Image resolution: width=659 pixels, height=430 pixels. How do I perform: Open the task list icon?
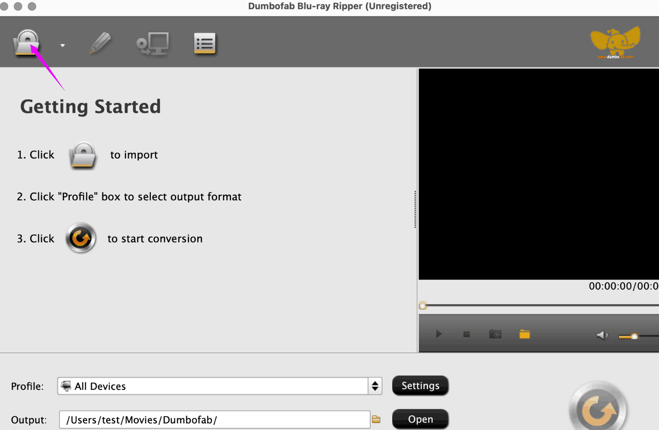tap(205, 44)
